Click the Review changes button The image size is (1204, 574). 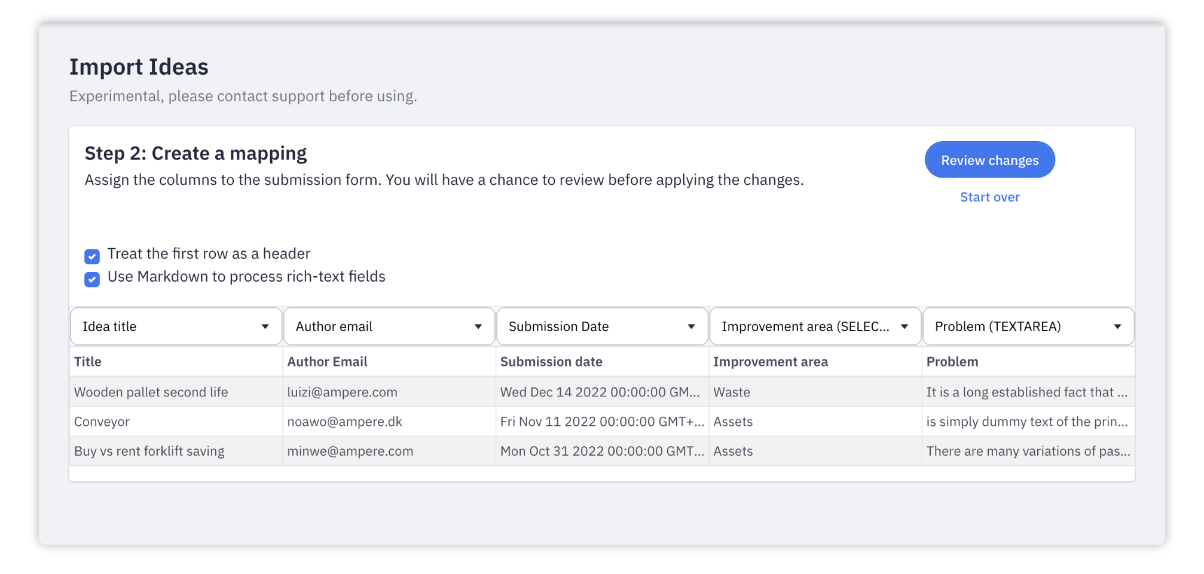pyautogui.click(x=989, y=160)
